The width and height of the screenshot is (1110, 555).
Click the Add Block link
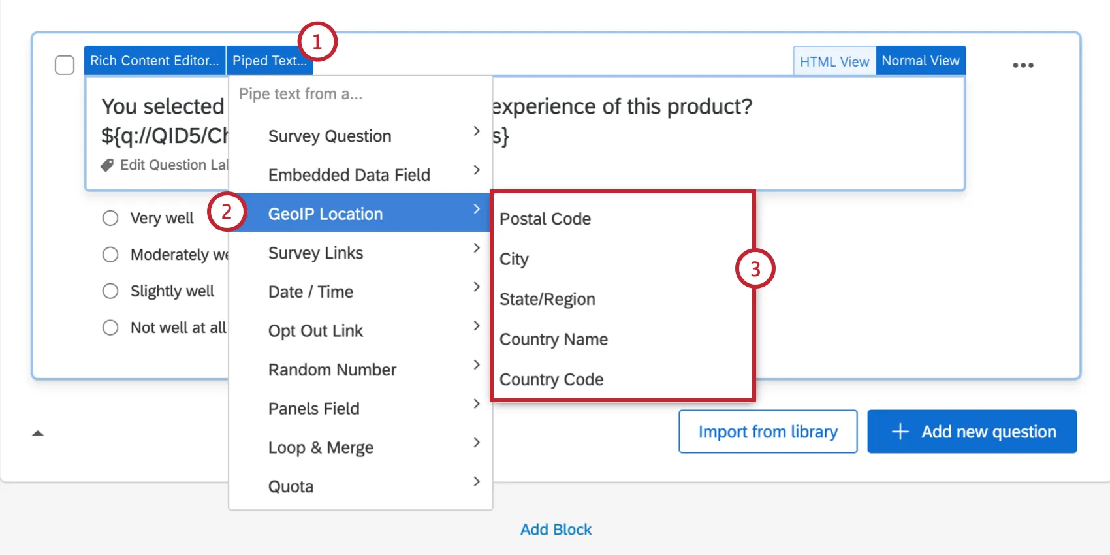(x=556, y=530)
